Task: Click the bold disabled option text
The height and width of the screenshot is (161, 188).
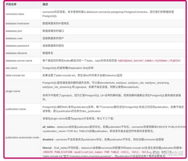Action: pyautogui.click(x=48, y=140)
